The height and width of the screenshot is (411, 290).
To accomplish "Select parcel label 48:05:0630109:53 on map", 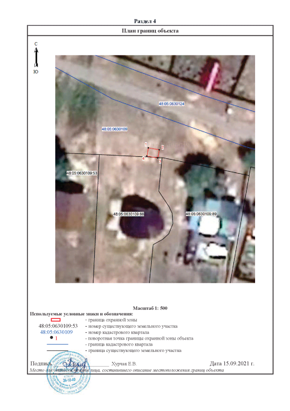I will (82, 173).
